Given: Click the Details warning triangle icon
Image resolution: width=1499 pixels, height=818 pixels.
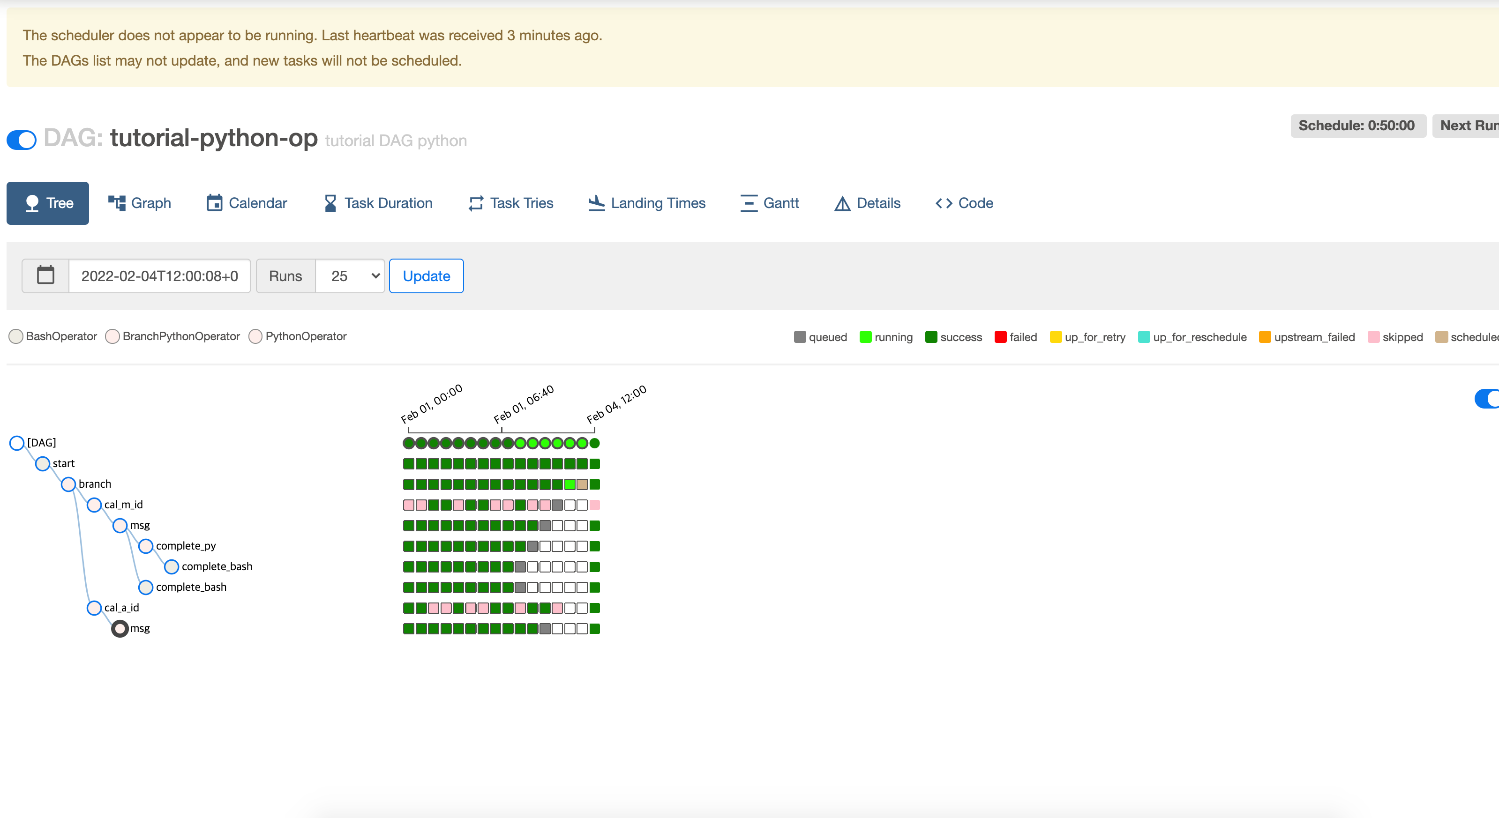Looking at the screenshot, I should coord(842,203).
